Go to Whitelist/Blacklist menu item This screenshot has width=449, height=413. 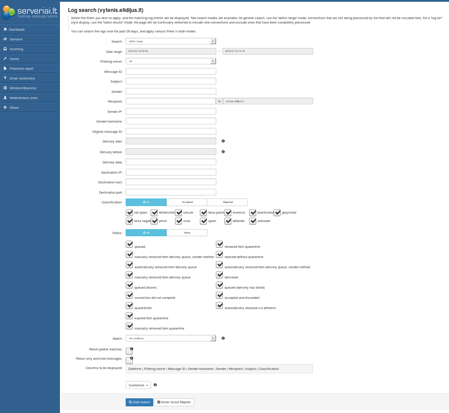click(x=23, y=88)
